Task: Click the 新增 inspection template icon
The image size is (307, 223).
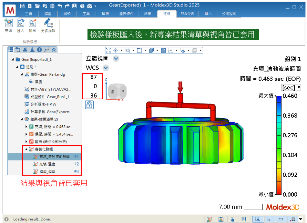Action: (x=8, y=24)
